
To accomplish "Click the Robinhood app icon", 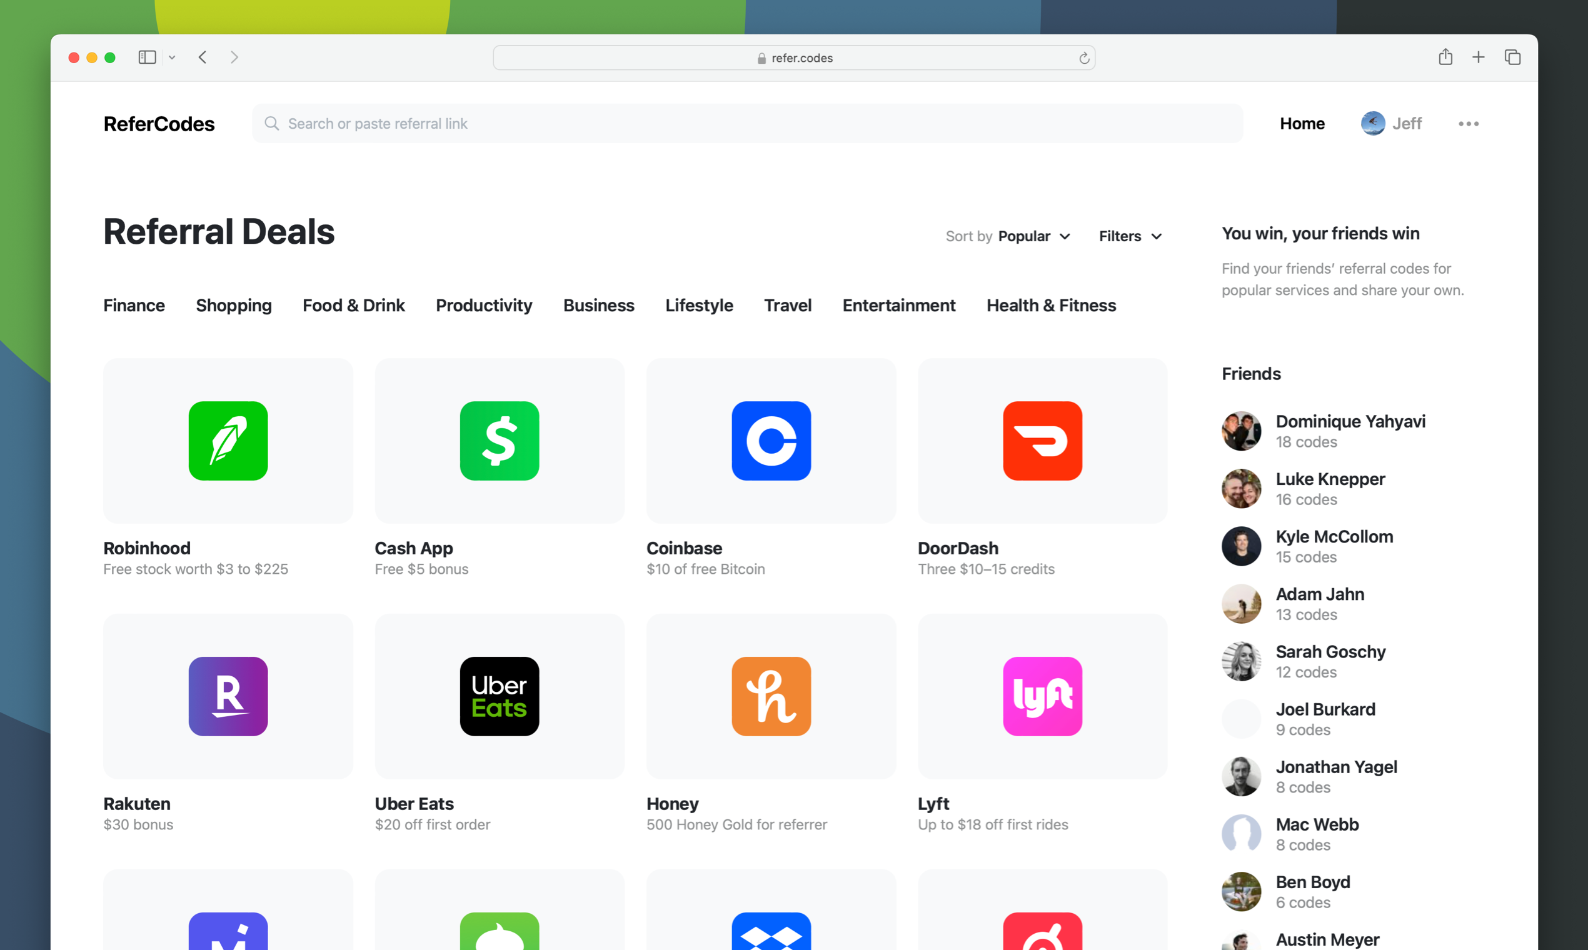I will pos(228,440).
